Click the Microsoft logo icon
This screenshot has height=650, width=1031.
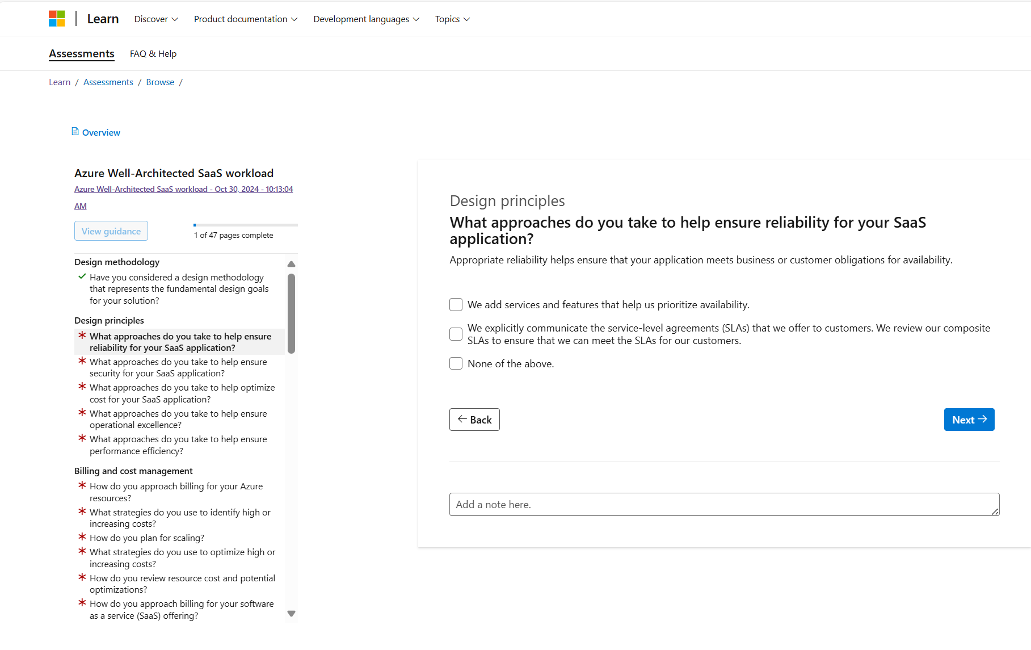coord(57,19)
